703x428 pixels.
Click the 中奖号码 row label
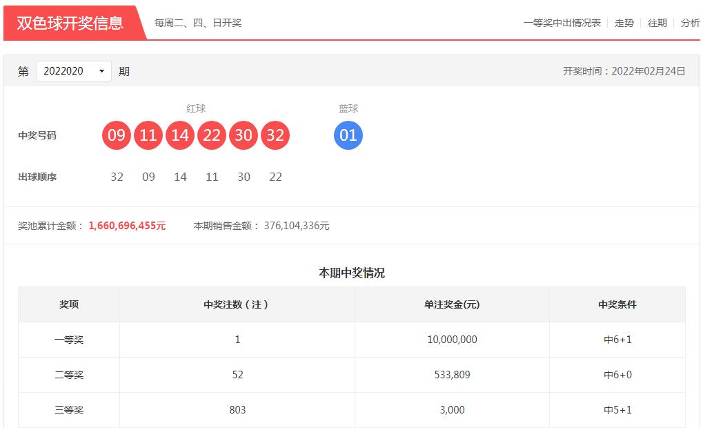point(37,135)
